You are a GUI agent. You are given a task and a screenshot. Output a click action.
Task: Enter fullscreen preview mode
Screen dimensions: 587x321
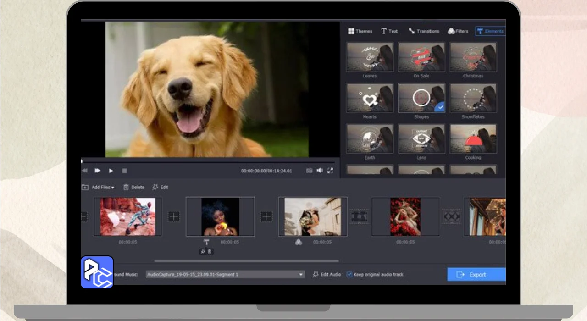coord(330,171)
